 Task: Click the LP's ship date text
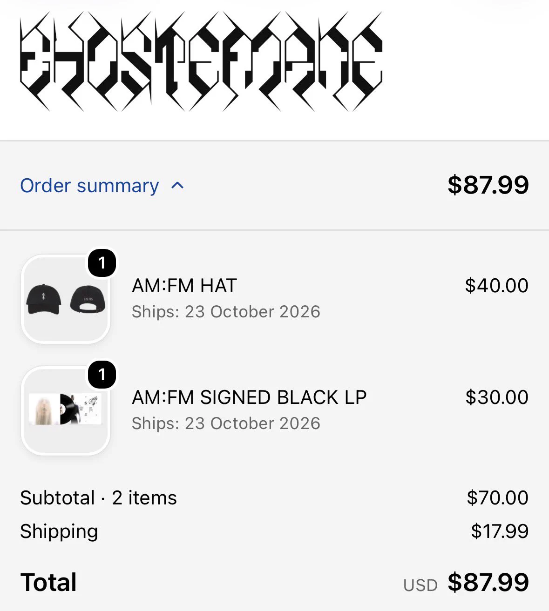(226, 423)
